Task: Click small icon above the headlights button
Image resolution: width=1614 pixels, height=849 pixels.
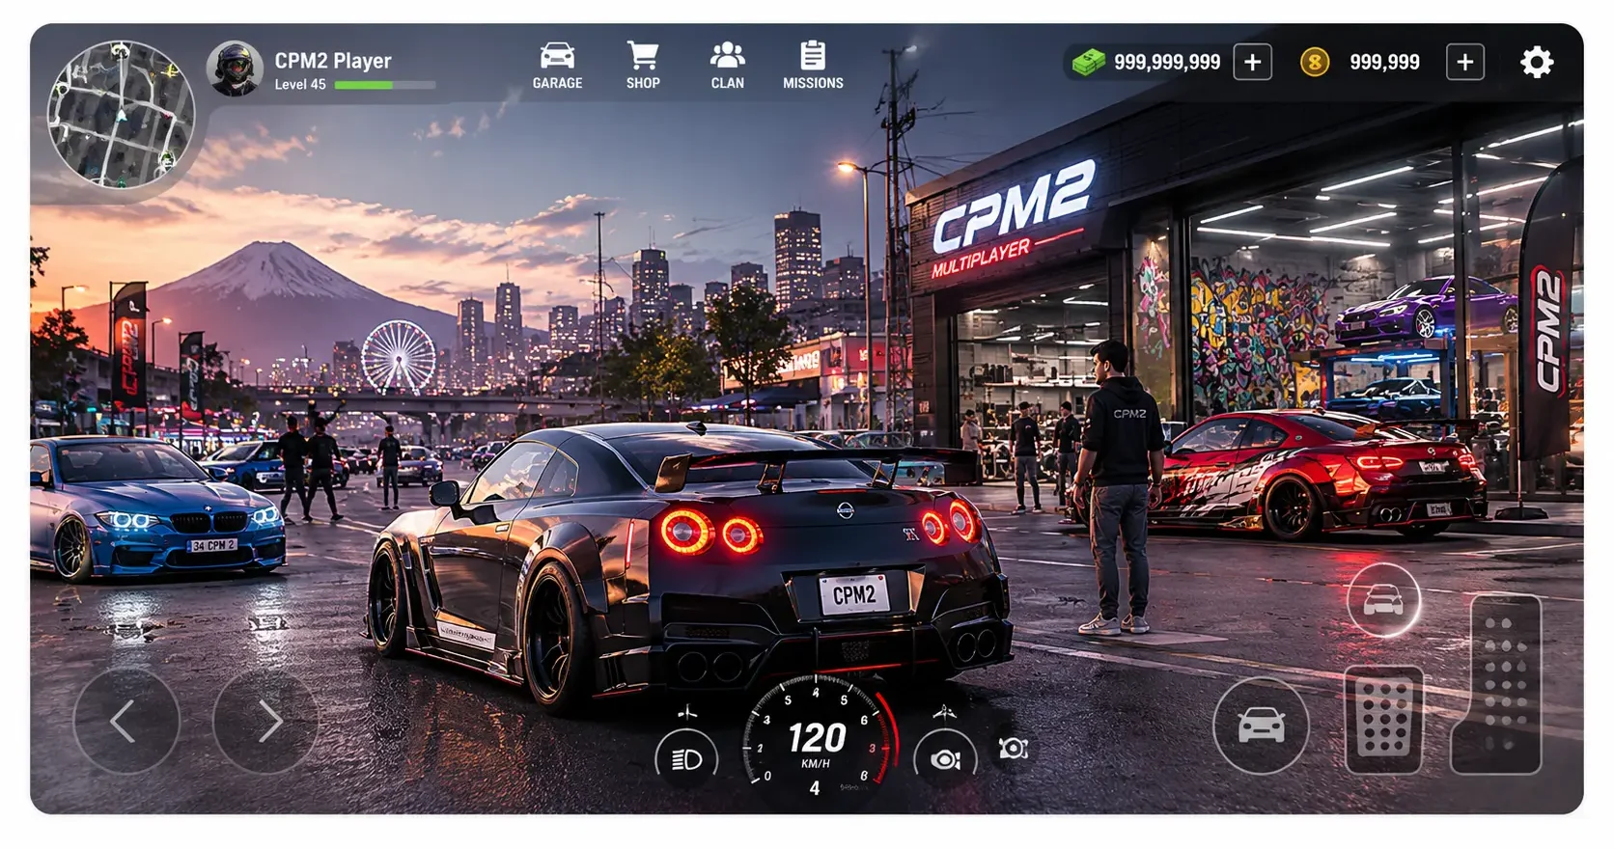Action: click(x=687, y=713)
